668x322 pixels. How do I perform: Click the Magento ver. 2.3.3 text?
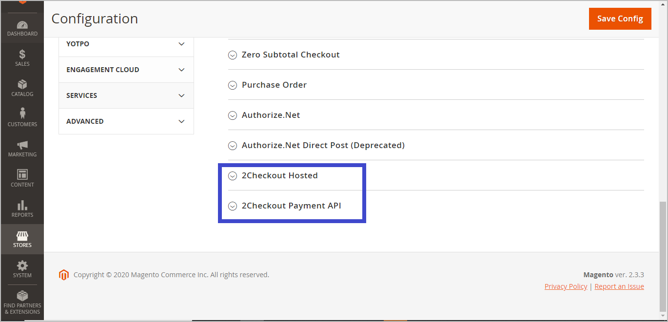(x=613, y=275)
